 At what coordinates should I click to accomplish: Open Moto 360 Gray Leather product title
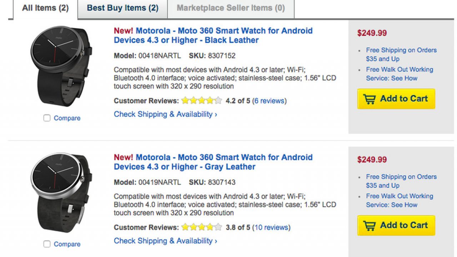[213, 162]
